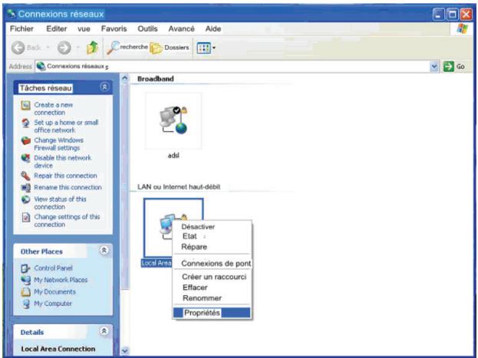Click Create a new connection icon
Image resolution: width=478 pixels, height=358 pixels.
pos(25,106)
